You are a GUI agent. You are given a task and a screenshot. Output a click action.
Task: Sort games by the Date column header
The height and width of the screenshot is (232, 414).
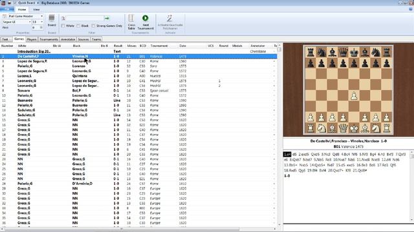(182, 46)
